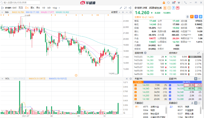Toggle the left panel collapse icon
204x118 pixels.
[2, 8]
